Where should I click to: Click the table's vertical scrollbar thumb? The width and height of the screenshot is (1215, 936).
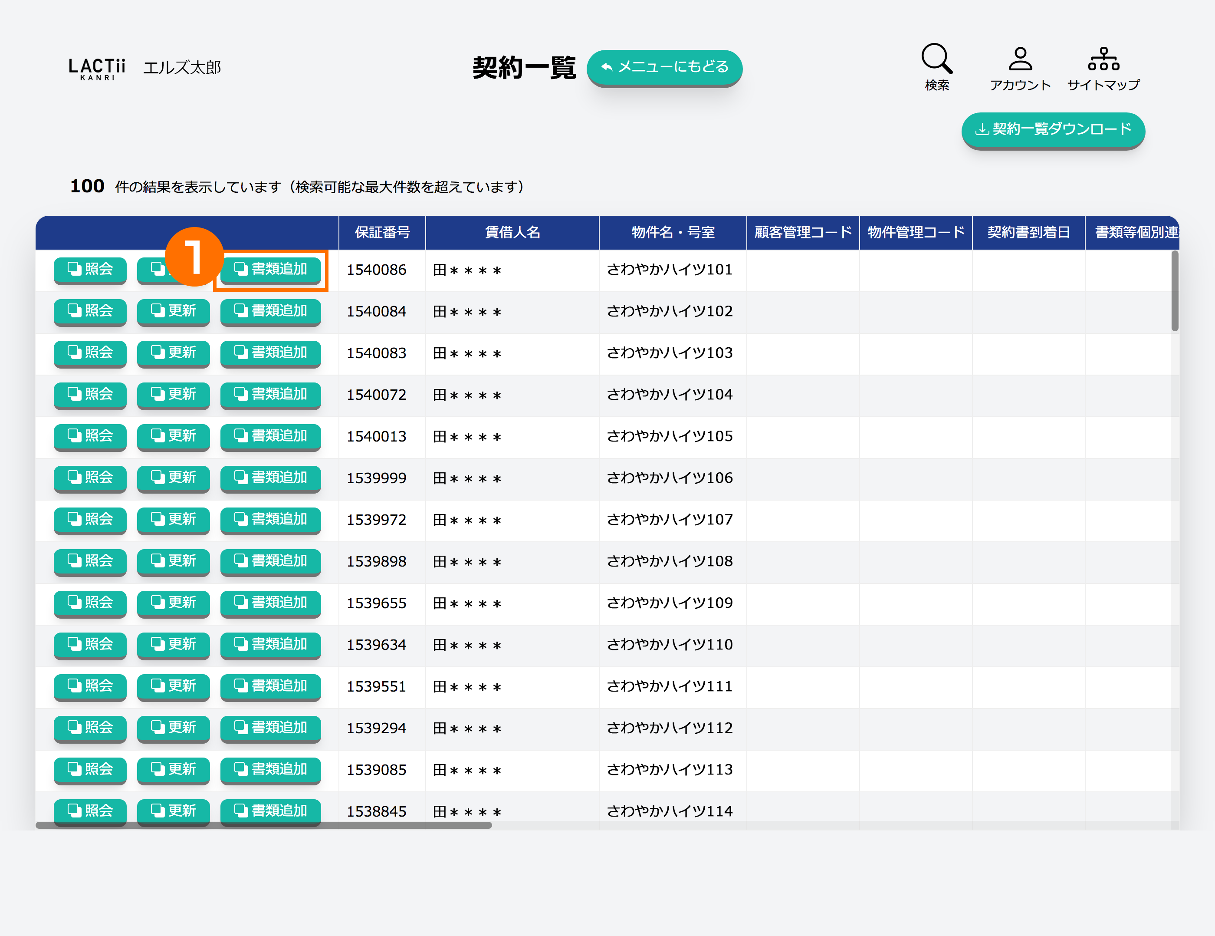click(1174, 290)
